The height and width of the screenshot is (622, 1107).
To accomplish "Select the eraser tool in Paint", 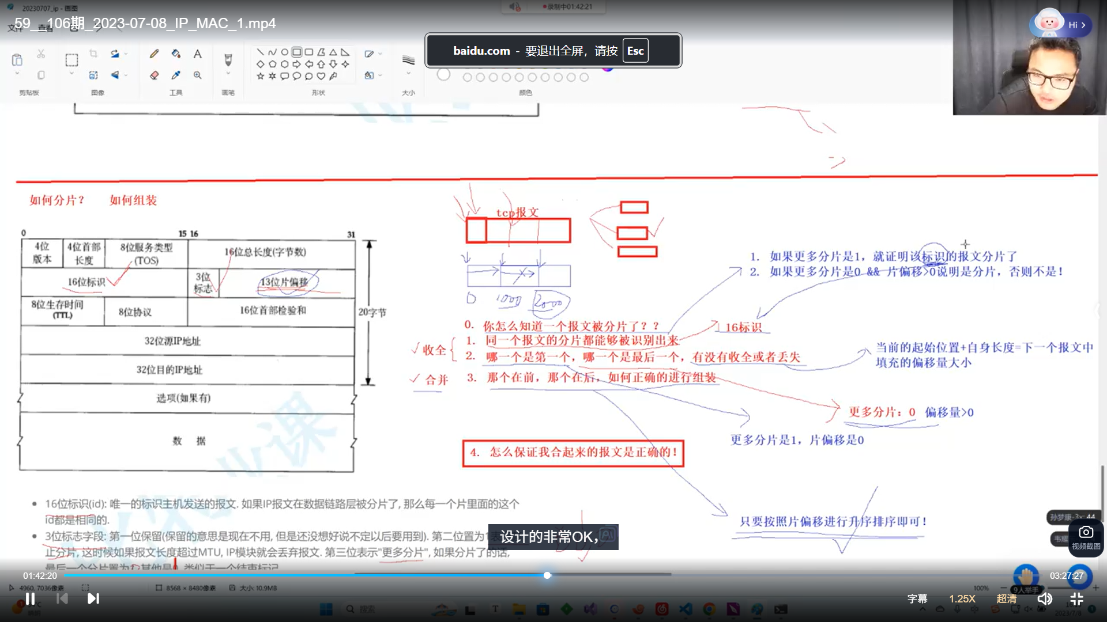I will 154,75.
